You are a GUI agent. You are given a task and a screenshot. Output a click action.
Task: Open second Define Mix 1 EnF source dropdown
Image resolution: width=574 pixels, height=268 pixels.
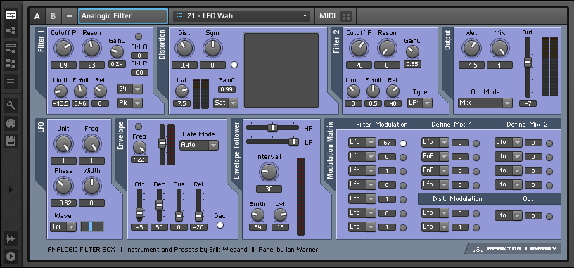(435, 157)
